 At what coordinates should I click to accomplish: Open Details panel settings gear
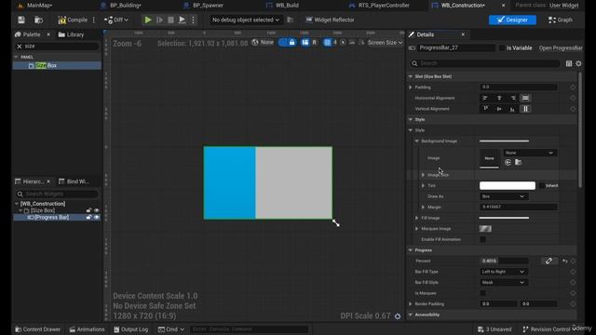tap(578, 63)
